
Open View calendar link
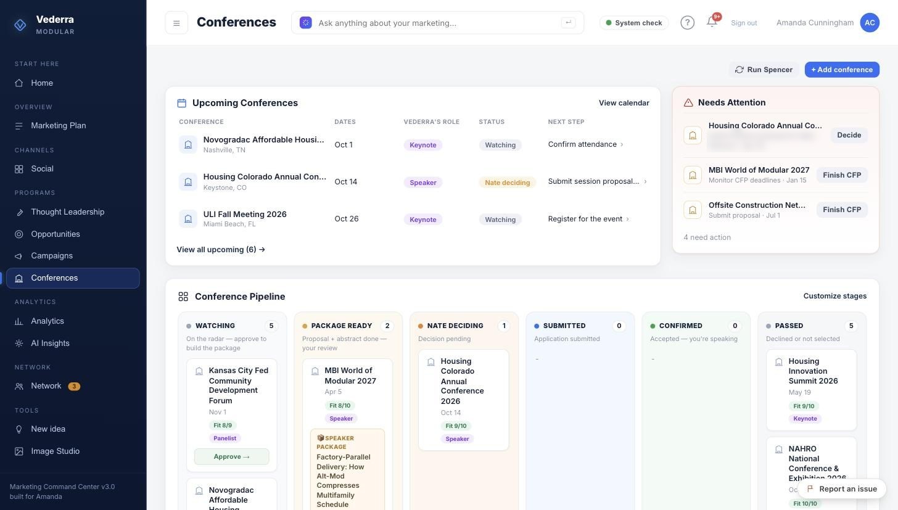tap(624, 103)
